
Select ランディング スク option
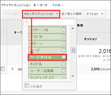tap(47, 77)
